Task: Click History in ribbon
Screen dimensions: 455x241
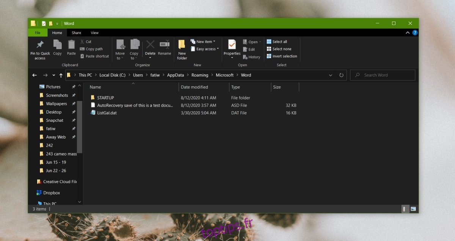Action: pos(251,57)
